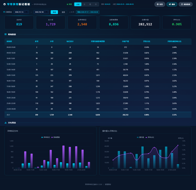
Task: Toggle the 操作量 bar legend in right chart
Action: [140, 137]
